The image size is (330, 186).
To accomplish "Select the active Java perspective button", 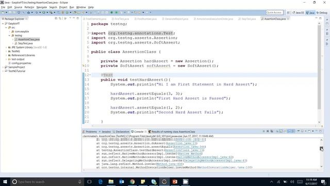I will [x=310, y=12].
